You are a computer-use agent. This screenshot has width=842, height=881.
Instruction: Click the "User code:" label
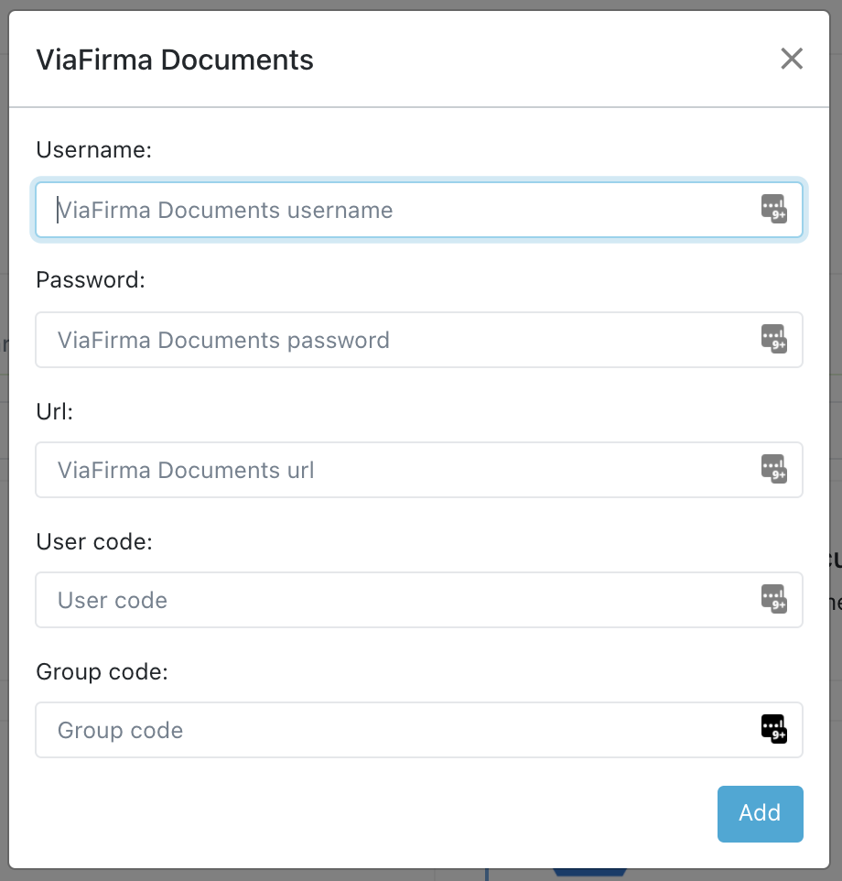click(x=94, y=541)
